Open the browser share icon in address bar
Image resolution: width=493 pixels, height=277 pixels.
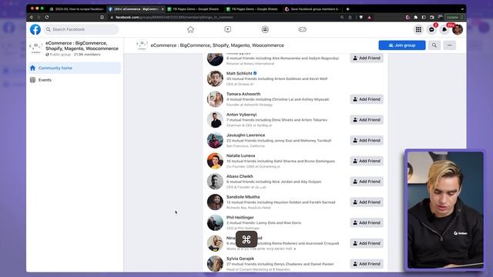coord(350,17)
